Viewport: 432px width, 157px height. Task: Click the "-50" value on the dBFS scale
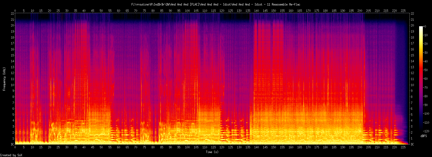(x=425, y=70)
